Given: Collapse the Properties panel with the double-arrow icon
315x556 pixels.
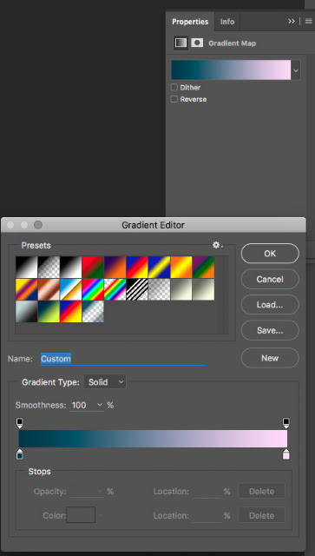Looking at the screenshot, I should [x=292, y=21].
